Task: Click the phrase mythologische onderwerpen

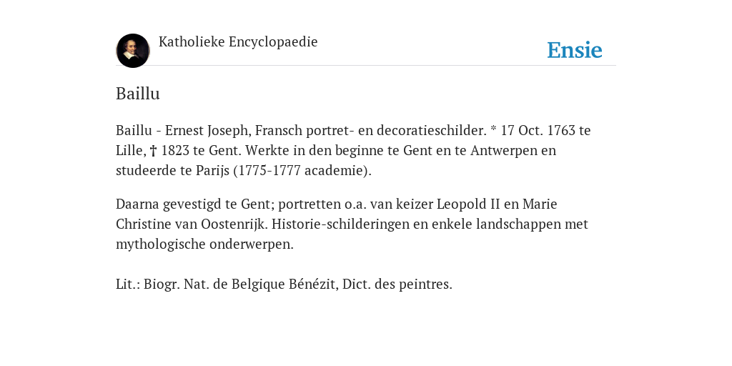Action: click(204, 244)
